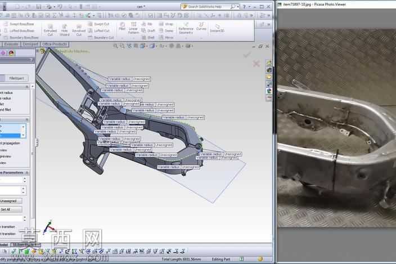Select the Revolved Cut tool

[79, 30]
